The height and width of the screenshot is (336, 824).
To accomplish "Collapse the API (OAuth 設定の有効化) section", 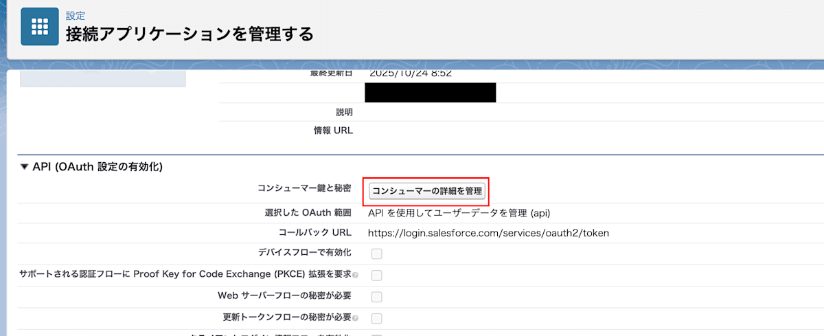I will point(25,166).
